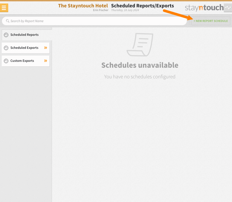Viewport: 232px width, 202px height.
Task: Click the stayntouch logo
Action: tap(204, 8)
